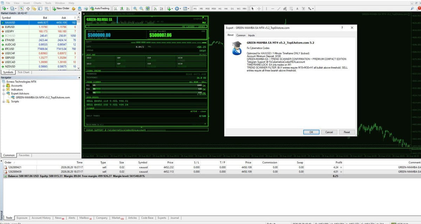Viewport: 421px width, 224px height.
Task: Open the Indicators list dropdown
Action: pyautogui.click(x=169, y=8)
